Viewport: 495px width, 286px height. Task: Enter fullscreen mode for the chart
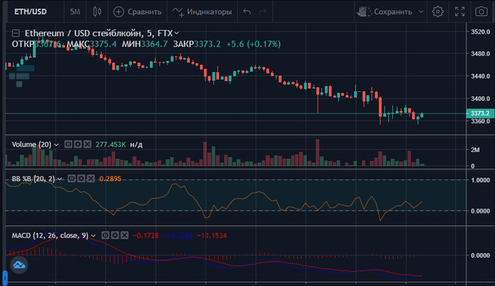pos(459,11)
